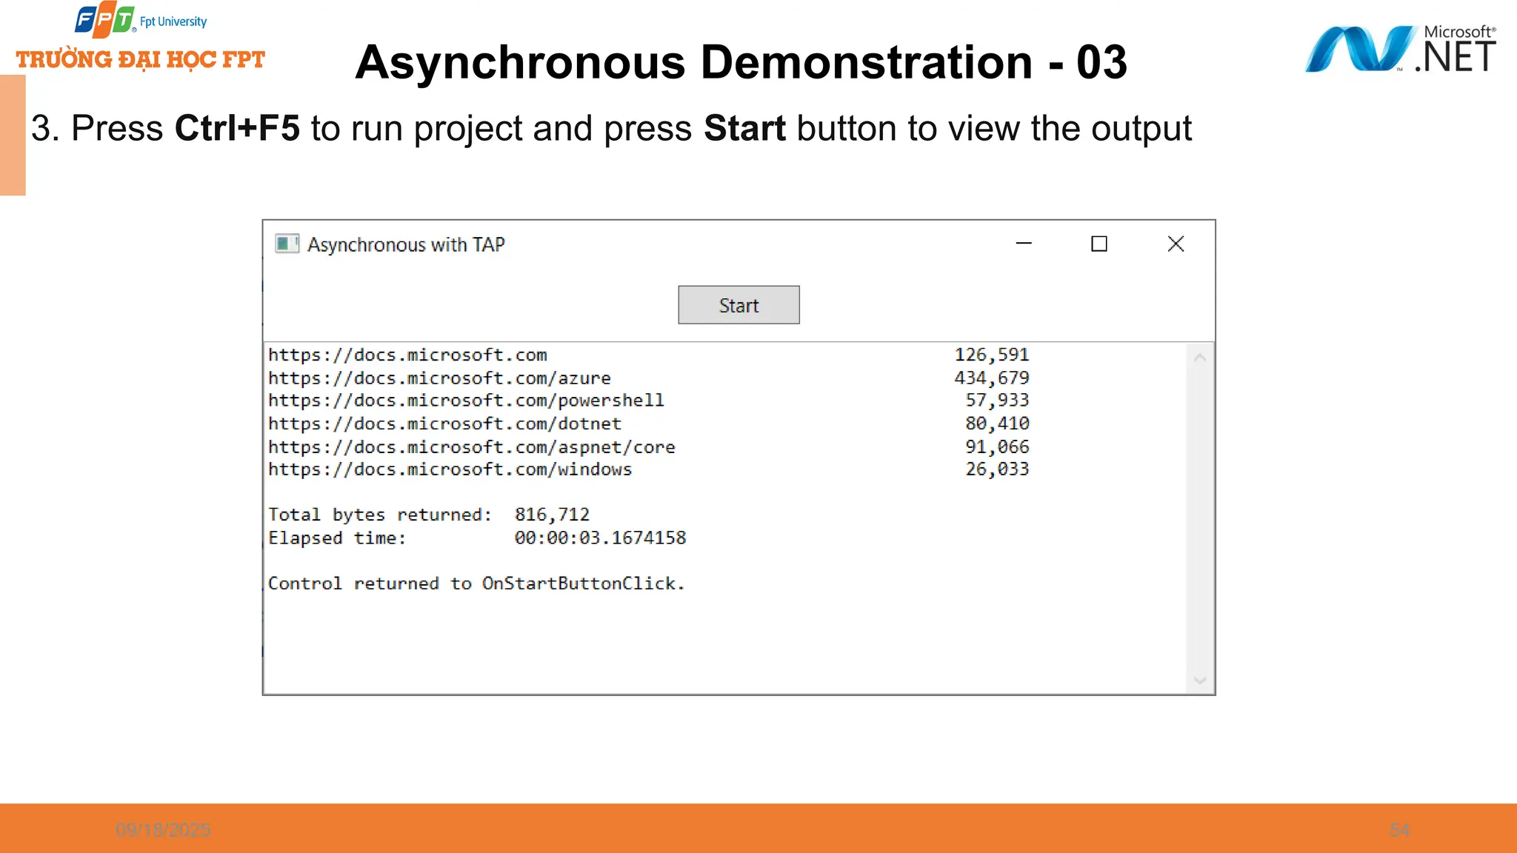Click the 'Total bytes returned:' label
Screen dimensions: 1517x853
click(380, 515)
